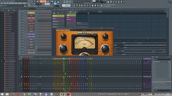
Task: Click the blue highlighted draw-mode icon in the toolbar
Action: [x=55, y=3]
